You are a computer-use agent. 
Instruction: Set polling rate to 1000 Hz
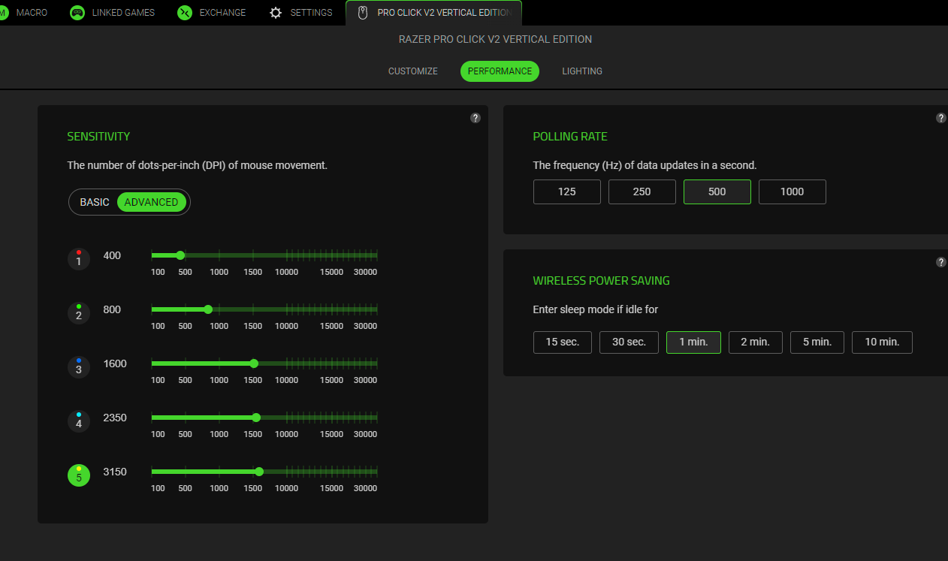793,192
